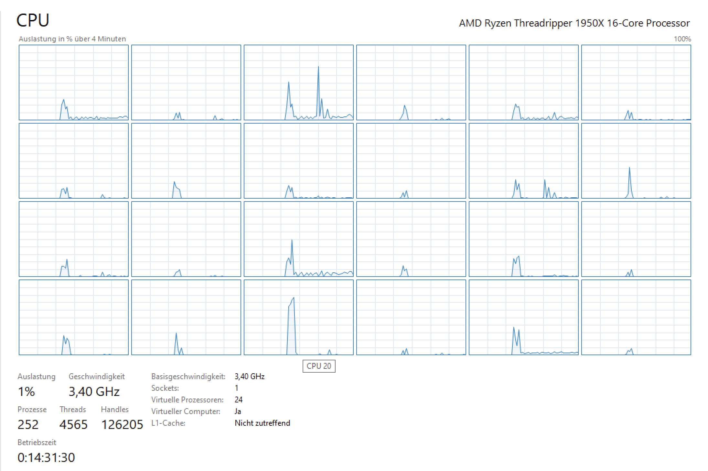Select the top-row graph with the tallest spike
This screenshot has width=708, height=471.
coord(298,82)
